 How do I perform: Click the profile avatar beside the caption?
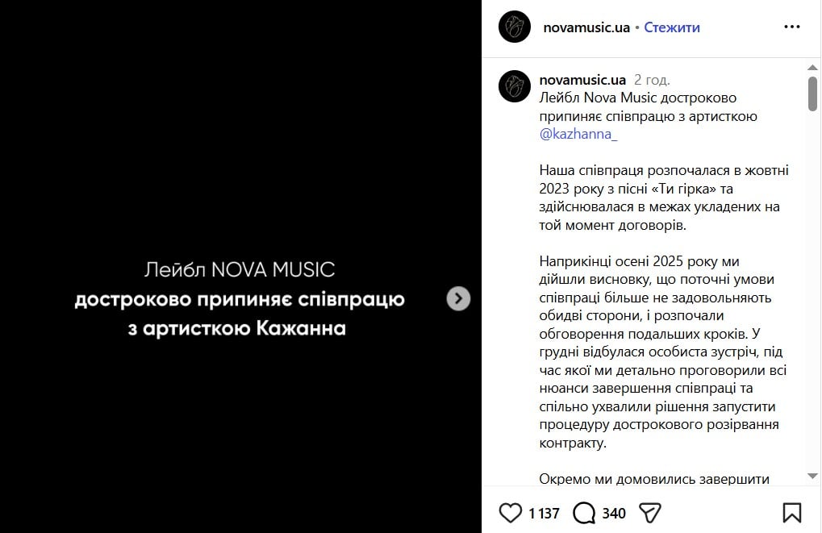514,85
